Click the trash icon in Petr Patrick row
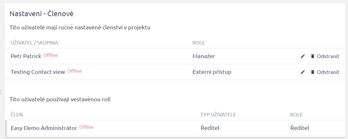The image size is (348, 139). (x=312, y=56)
